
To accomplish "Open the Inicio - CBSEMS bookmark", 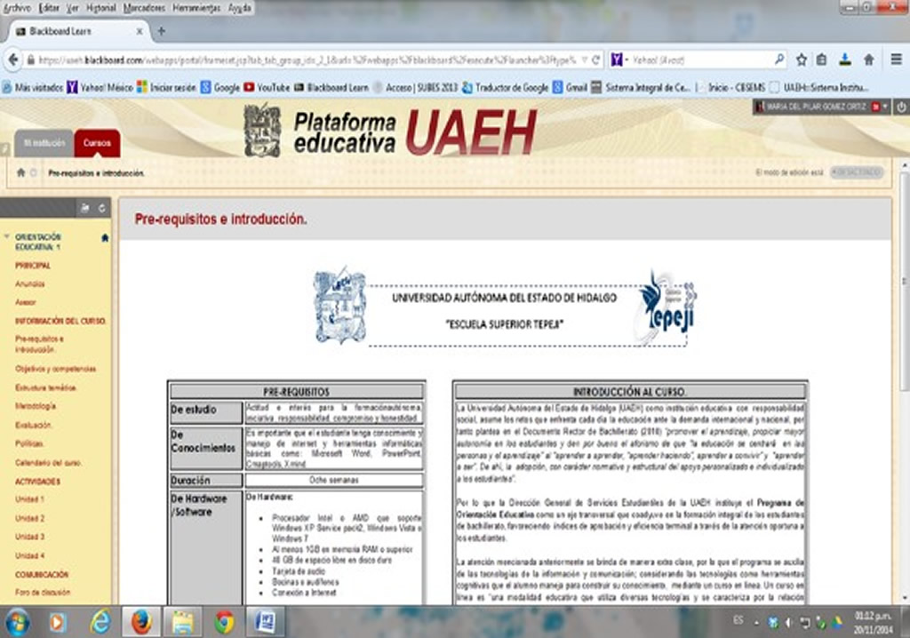I will tap(730, 88).
